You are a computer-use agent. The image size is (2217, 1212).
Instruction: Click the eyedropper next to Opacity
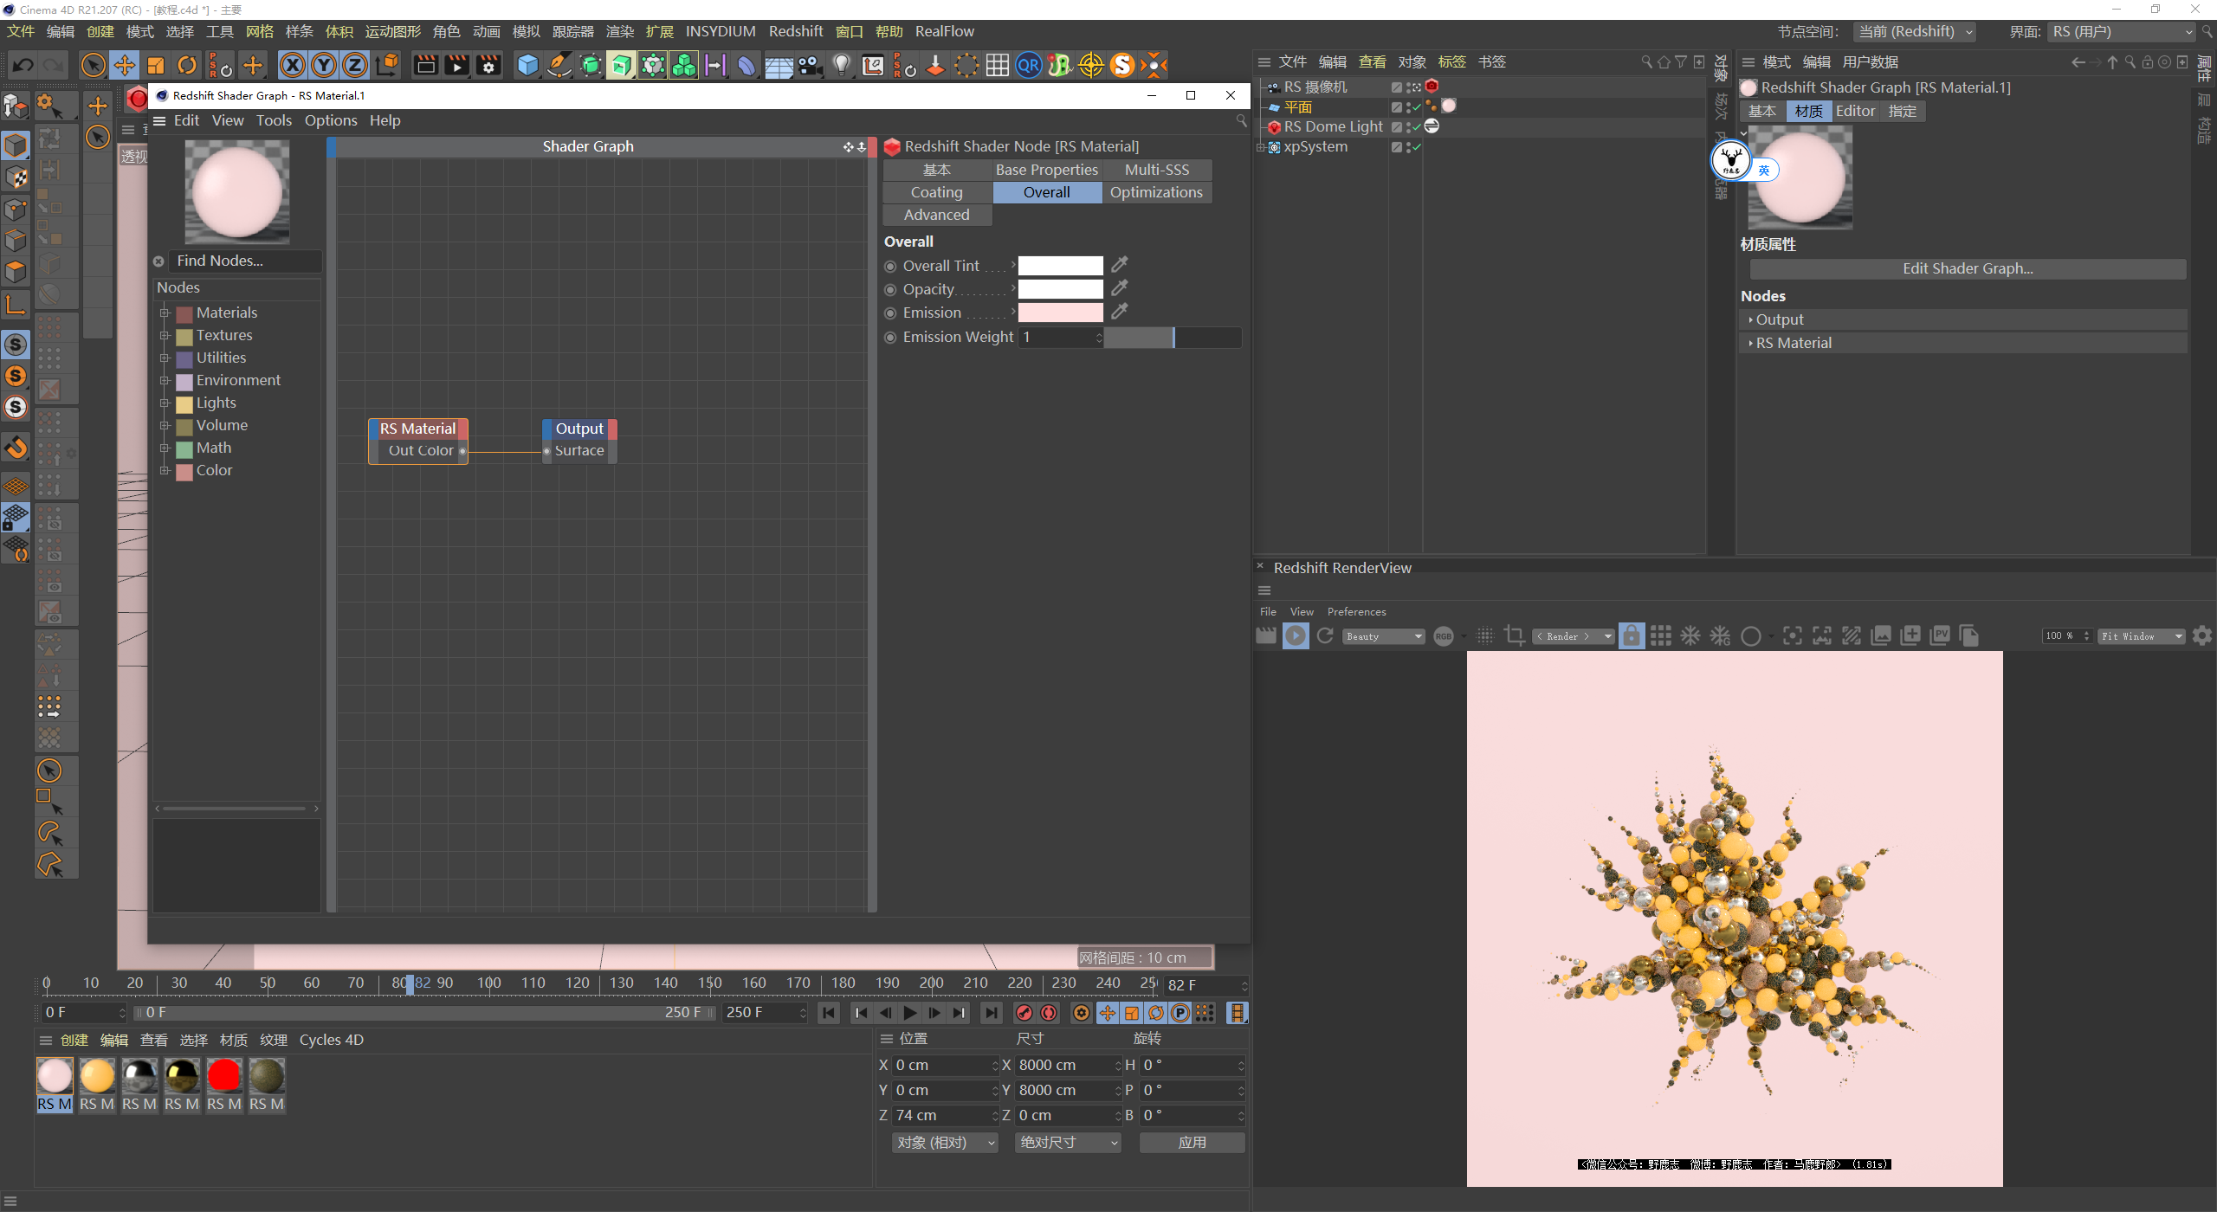(1120, 288)
